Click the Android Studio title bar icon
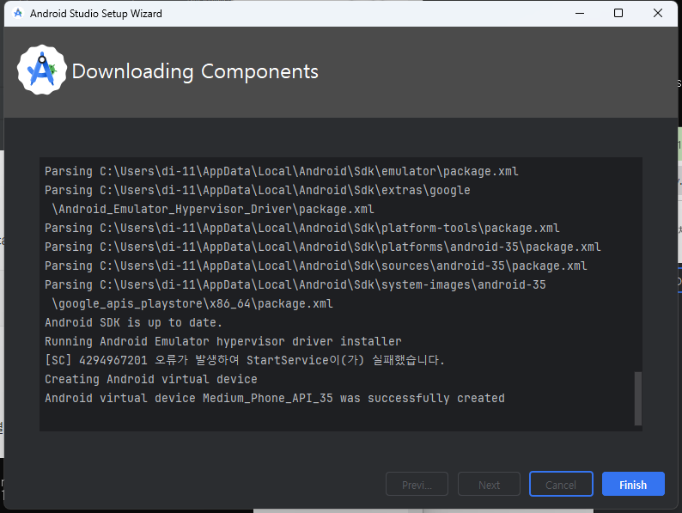This screenshot has height=513, width=682. [x=18, y=14]
